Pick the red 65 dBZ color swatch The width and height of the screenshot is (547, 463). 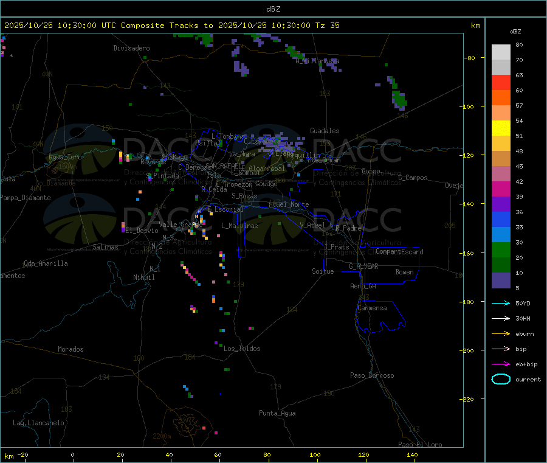tap(501, 82)
